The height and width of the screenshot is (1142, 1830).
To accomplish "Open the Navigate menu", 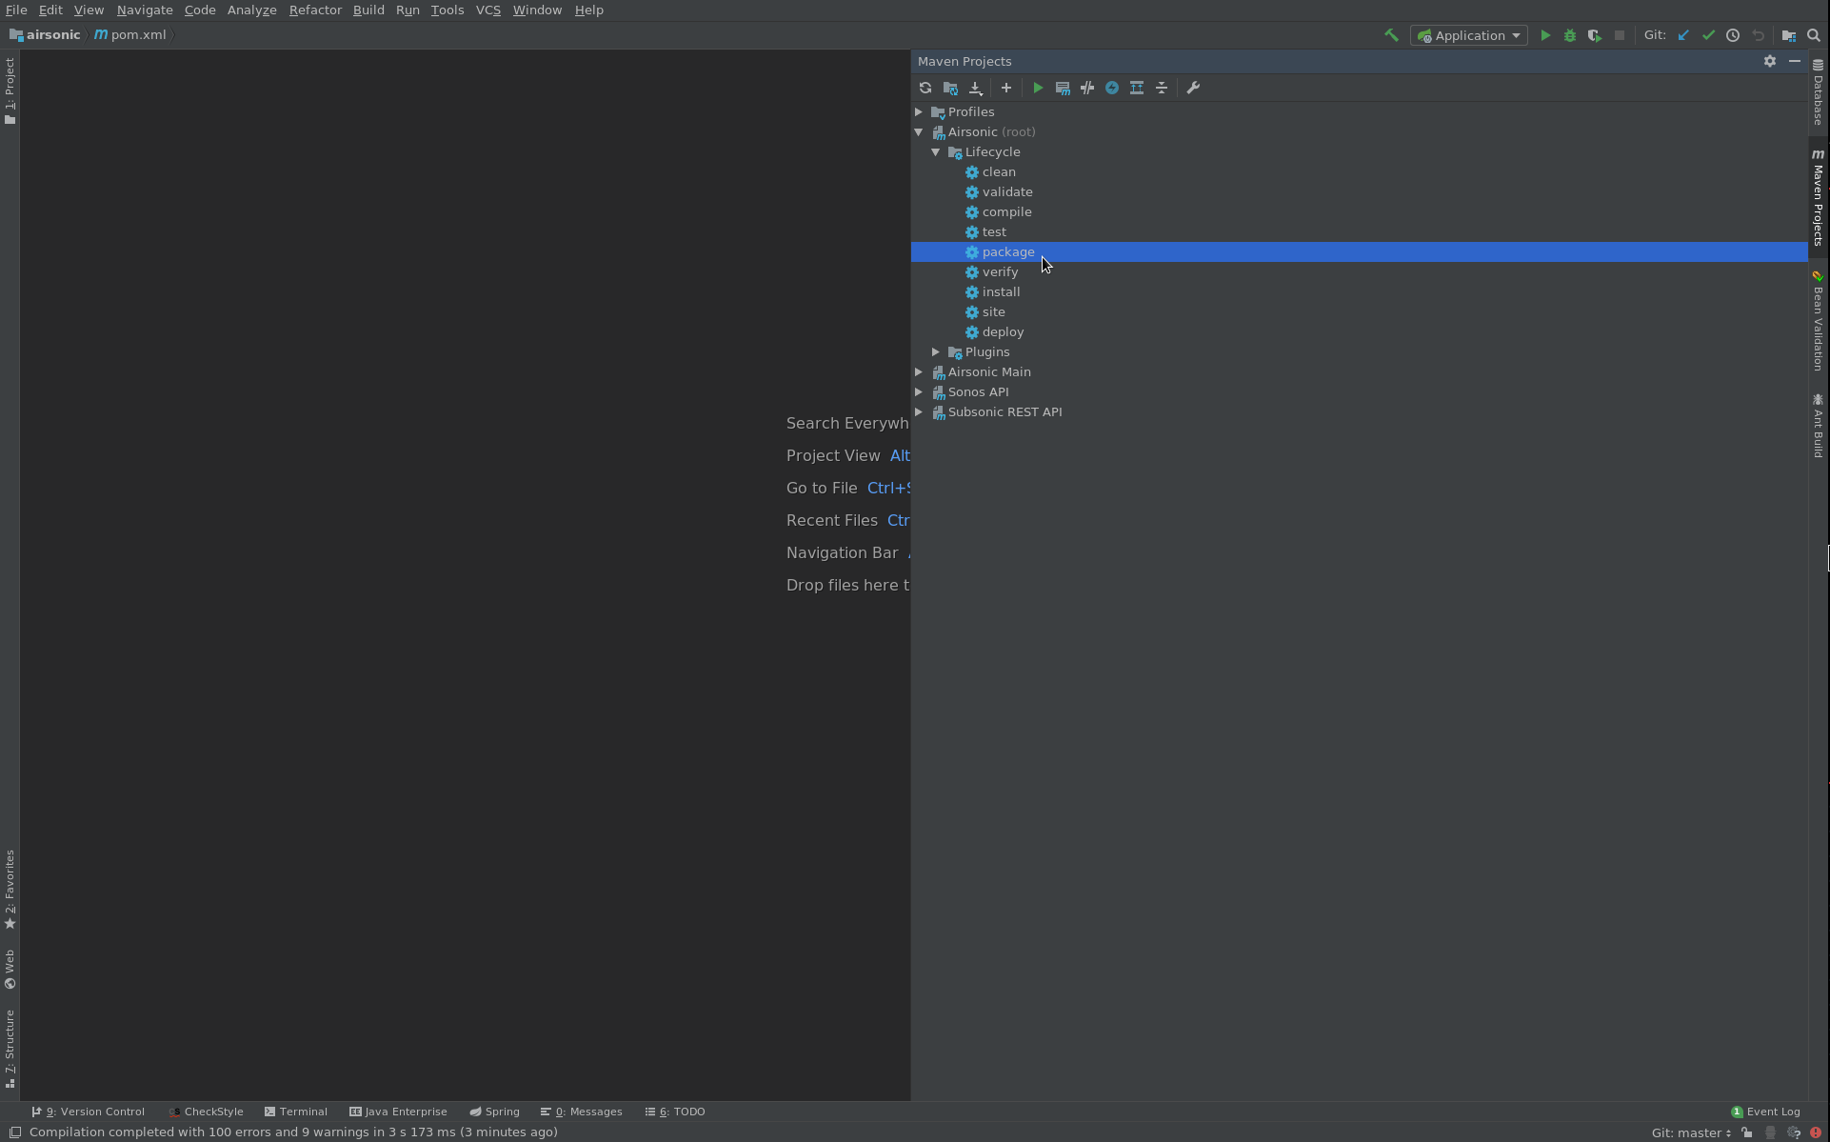I will click(145, 10).
